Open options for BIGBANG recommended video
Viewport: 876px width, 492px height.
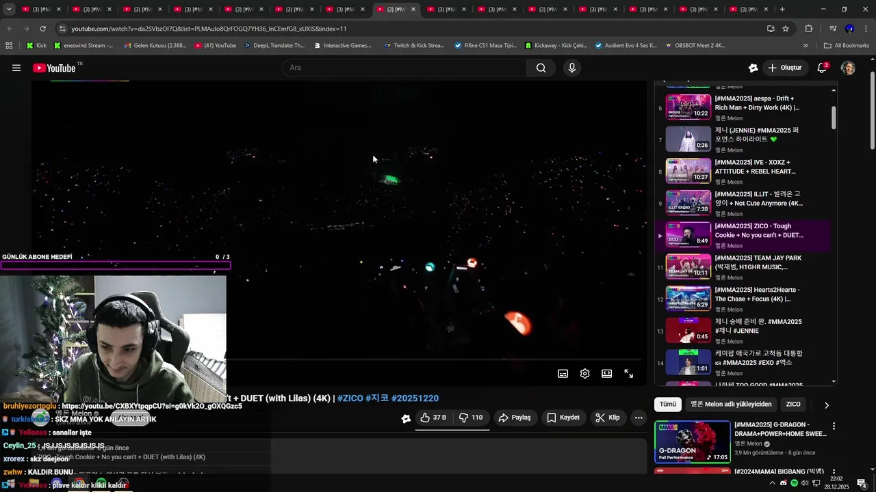(x=834, y=472)
